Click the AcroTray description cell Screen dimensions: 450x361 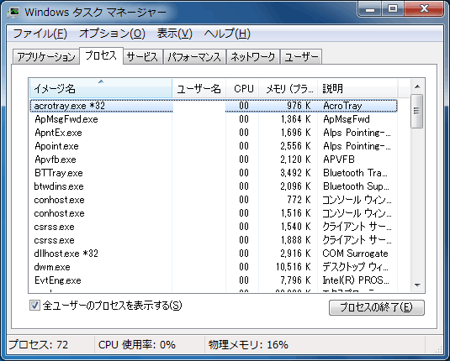coord(342,106)
